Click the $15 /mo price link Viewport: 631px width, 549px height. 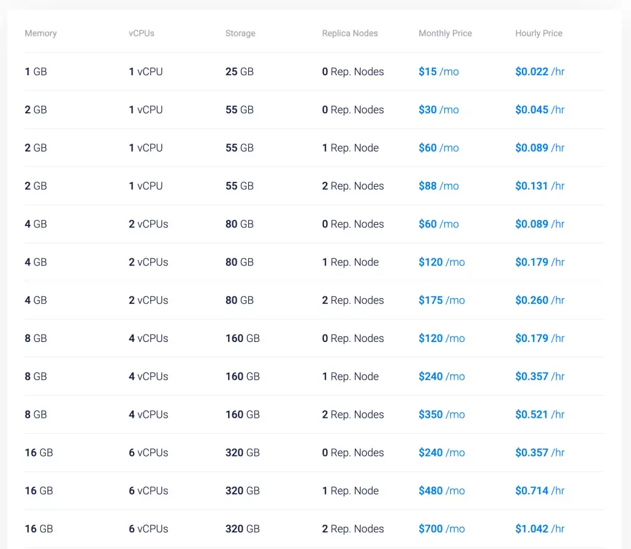[438, 71]
